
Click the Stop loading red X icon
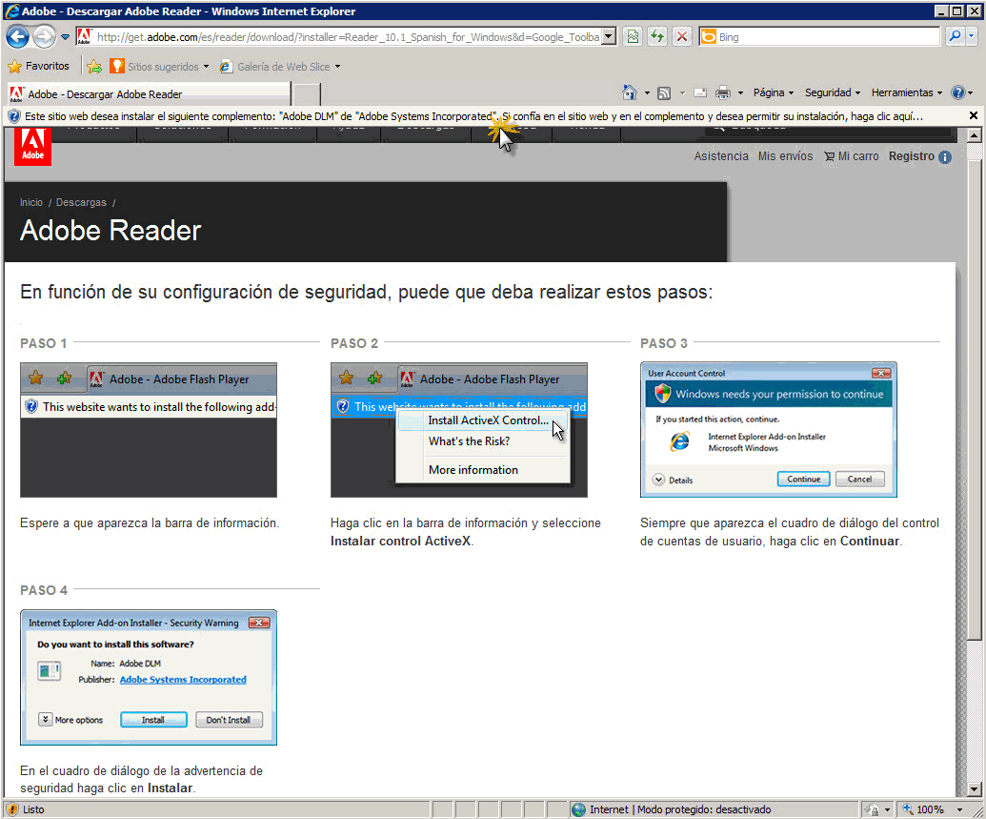coord(682,37)
